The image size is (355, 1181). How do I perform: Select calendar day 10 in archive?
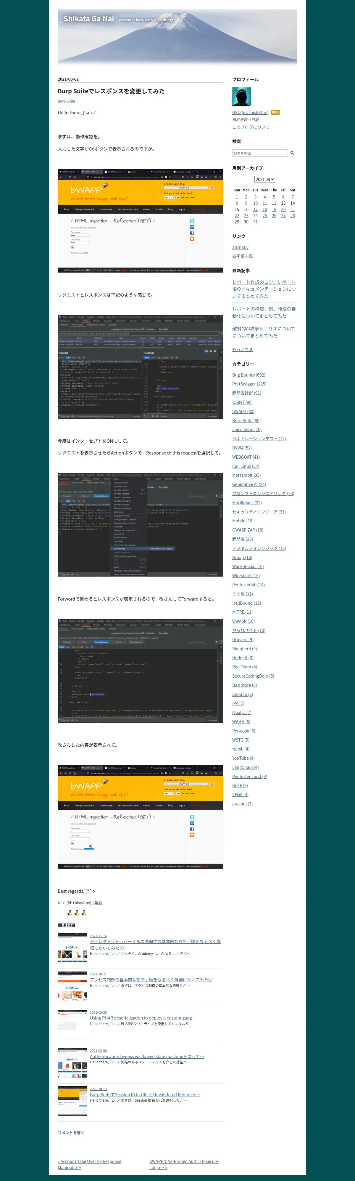point(255,203)
